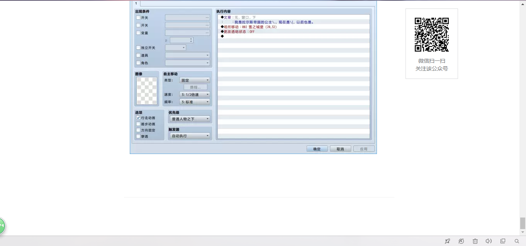Click the disabled 应用 button
This screenshot has height=246, width=526.
(x=364, y=149)
